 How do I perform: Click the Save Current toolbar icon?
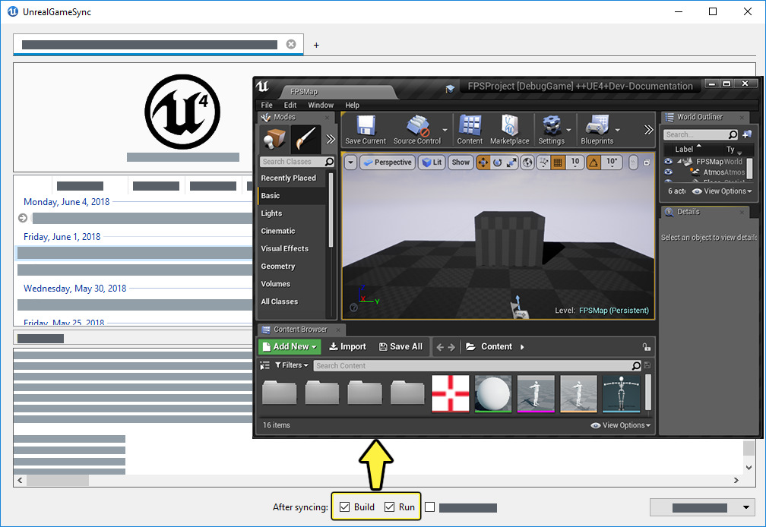tap(365, 125)
